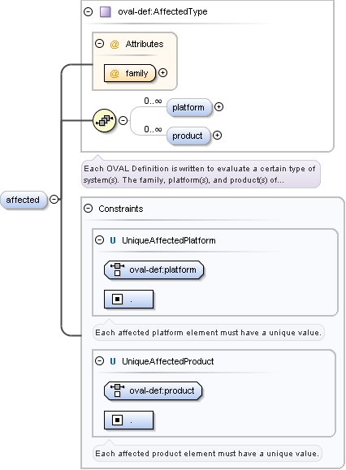Collapse the UniqueAffectedPlatform constraint

click(100, 239)
